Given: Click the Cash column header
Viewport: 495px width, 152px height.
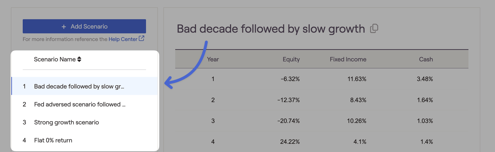Looking at the screenshot, I should tap(426, 59).
